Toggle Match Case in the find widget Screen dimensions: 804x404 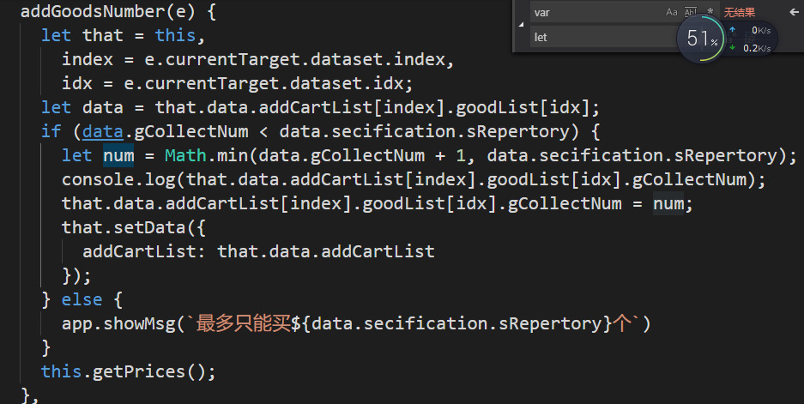coord(671,12)
